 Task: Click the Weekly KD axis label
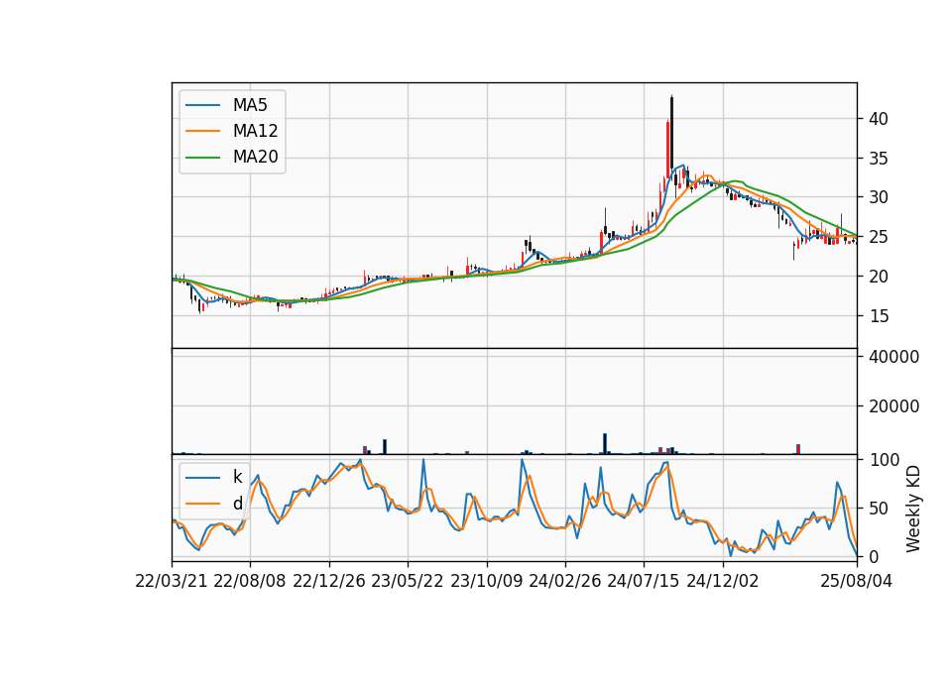click(913, 510)
